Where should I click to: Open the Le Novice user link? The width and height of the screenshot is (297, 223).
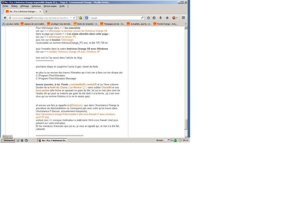pos(78,88)
